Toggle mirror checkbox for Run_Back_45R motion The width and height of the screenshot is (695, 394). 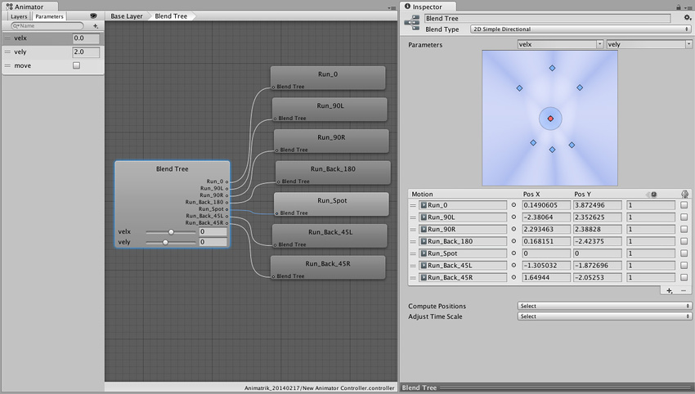pyautogui.click(x=684, y=278)
